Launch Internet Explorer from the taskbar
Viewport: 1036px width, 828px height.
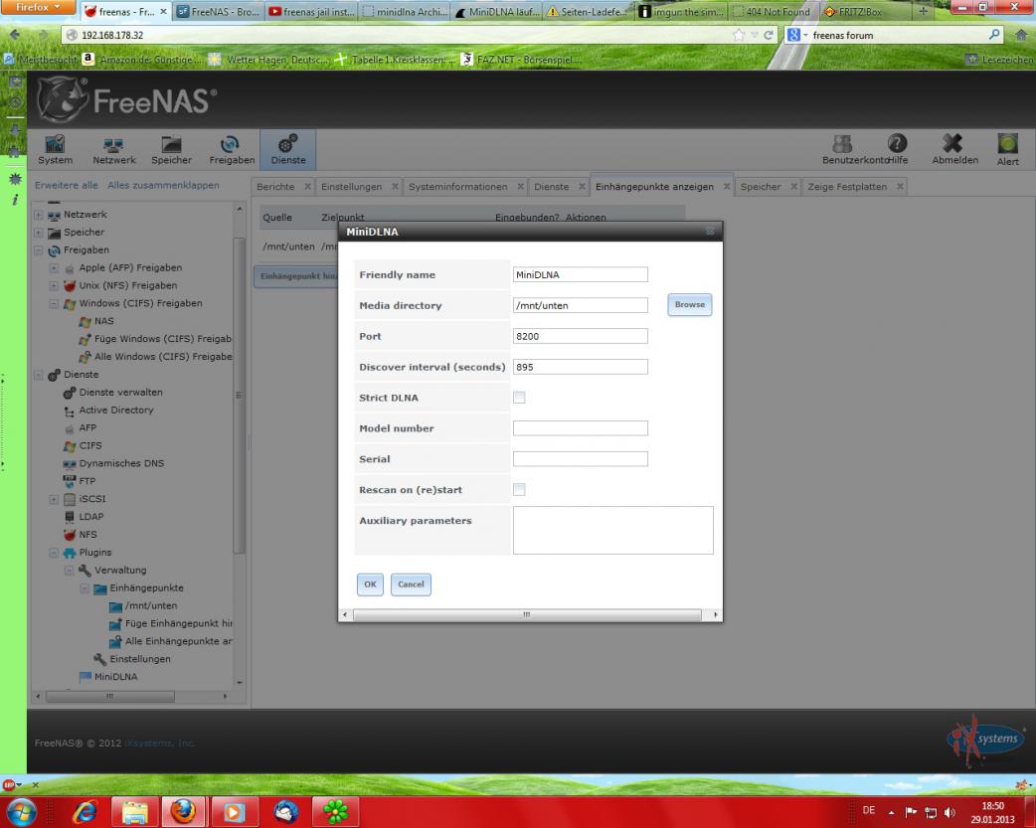[85, 811]
